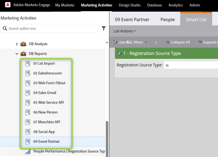This screenshot has height=157, width=218.
Task: Click the 04 Sales Email list icon
Action: (28, 93)
